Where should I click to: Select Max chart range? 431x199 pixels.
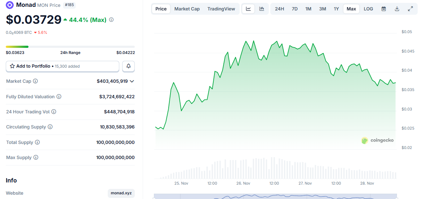[351, 9]
